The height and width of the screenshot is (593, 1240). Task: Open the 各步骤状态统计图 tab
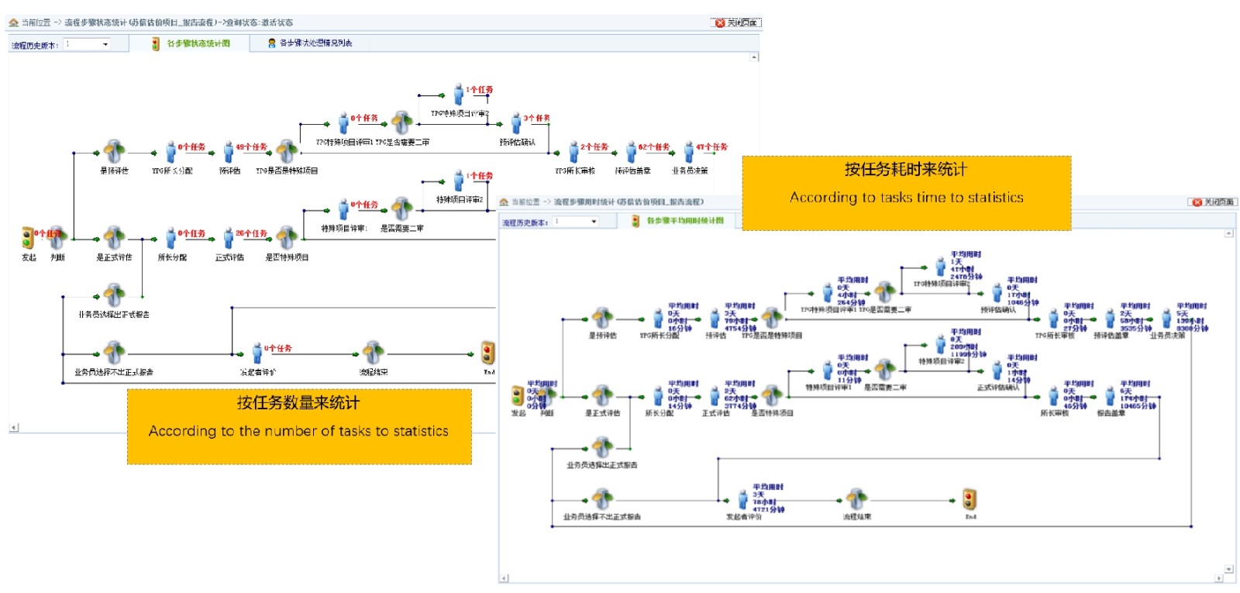point(191,43)
